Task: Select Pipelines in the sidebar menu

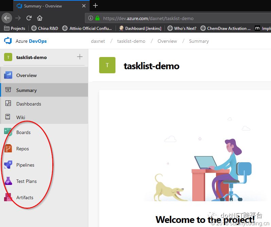Action: coord(44,165)
